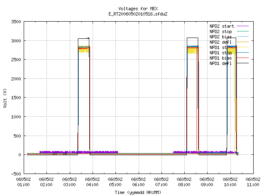The image size is (261, 196).
Task: Click the light blue NPD2 bias legend line
Action: [x=243, y=36]
